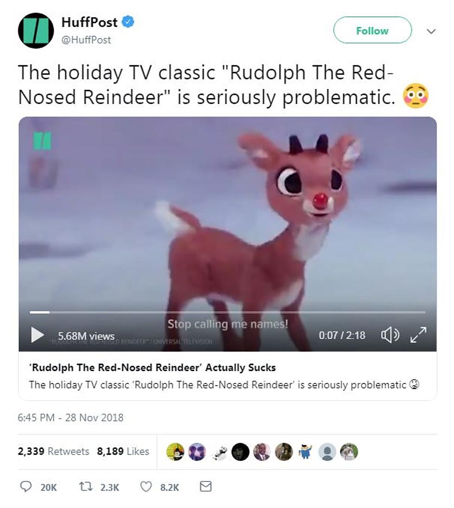The image size is (454, 508).
Task: Open the tweet options chevron
Action: coord(431,31)
